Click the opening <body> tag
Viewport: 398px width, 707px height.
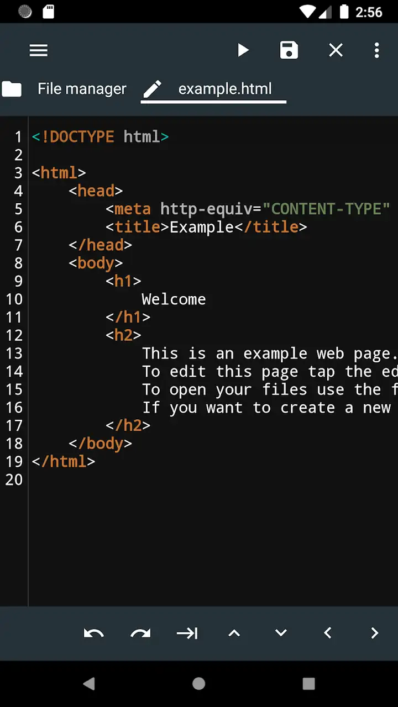pyautogui.click(x=96, y=263)
